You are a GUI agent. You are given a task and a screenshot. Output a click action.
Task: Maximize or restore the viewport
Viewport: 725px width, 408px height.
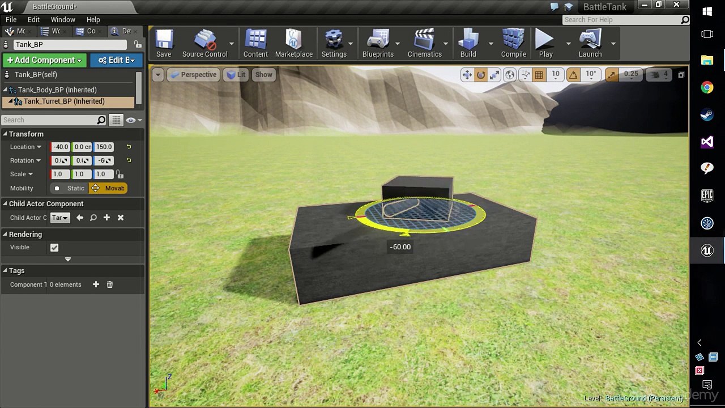(x=681, y=75)
